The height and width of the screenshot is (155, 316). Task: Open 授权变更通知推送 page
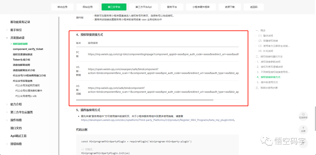pos(23,54)
